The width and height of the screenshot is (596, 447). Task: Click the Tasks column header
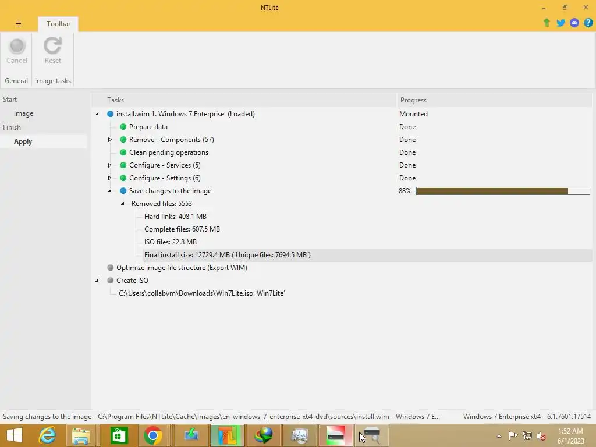coord(244,100)
